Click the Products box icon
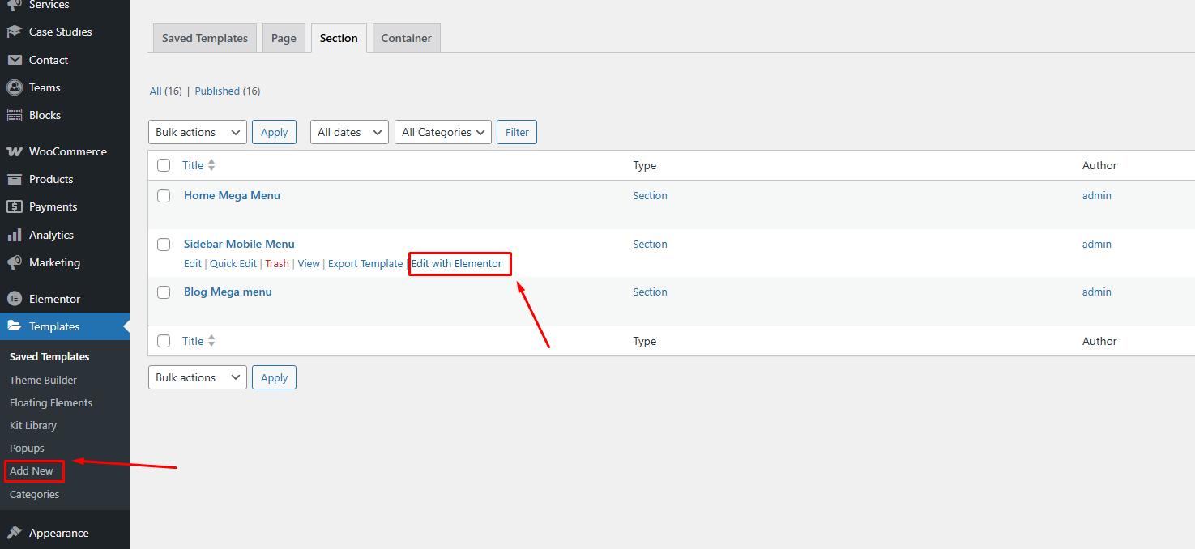Viewport: 1195px width, 549px height. 14,179
